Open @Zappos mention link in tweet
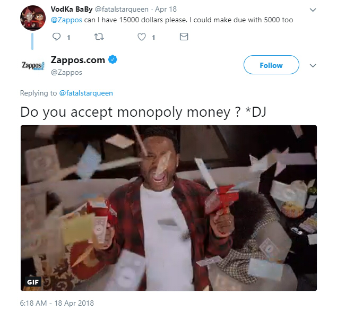 (x=66, y=20)
